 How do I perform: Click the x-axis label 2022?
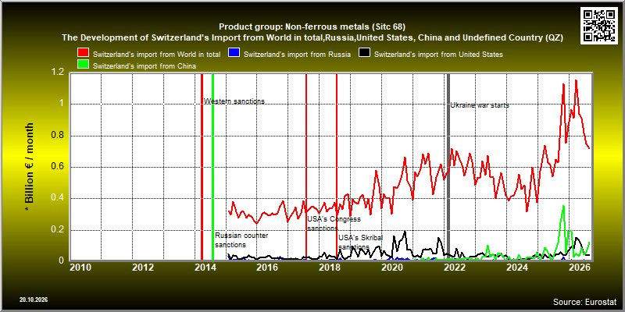click(x=454, y=267)
